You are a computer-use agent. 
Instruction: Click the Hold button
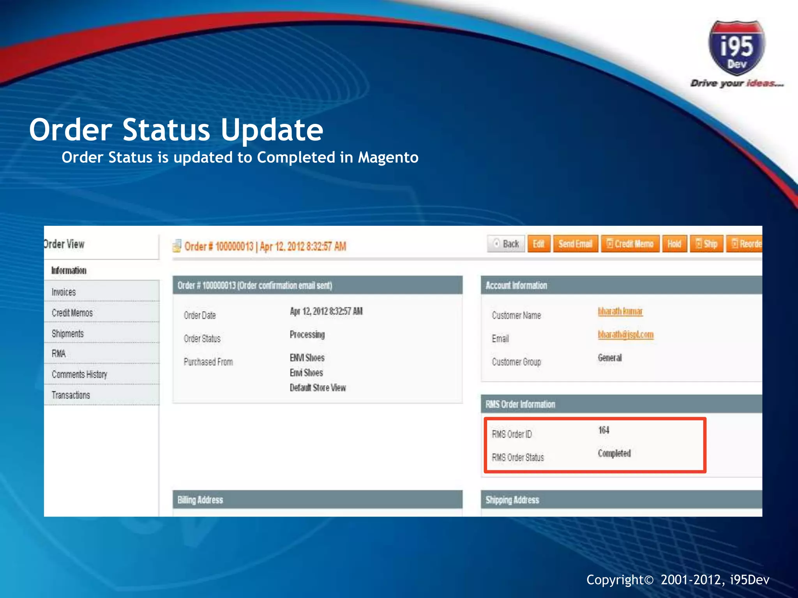click(674, 244)
